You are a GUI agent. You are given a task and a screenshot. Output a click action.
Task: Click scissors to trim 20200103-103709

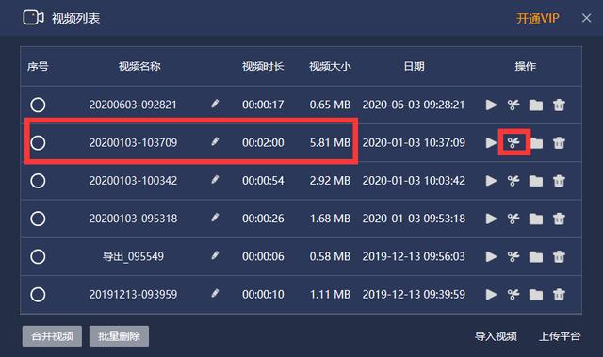(513, 142)
